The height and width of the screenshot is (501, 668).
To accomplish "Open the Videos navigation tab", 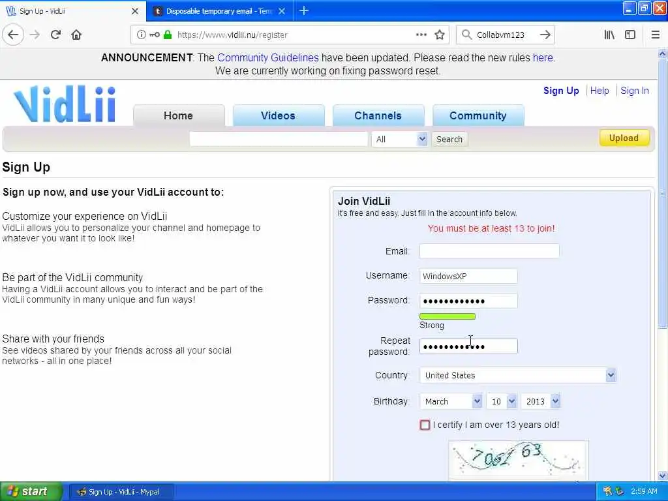I will 278,115.
